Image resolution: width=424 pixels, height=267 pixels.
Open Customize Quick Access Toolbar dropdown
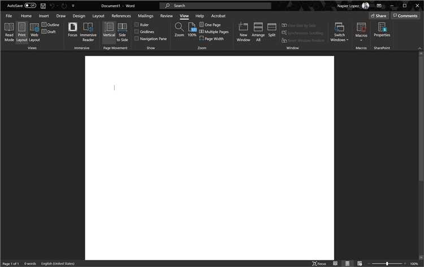pyautogui.click(x=73, y=6)
